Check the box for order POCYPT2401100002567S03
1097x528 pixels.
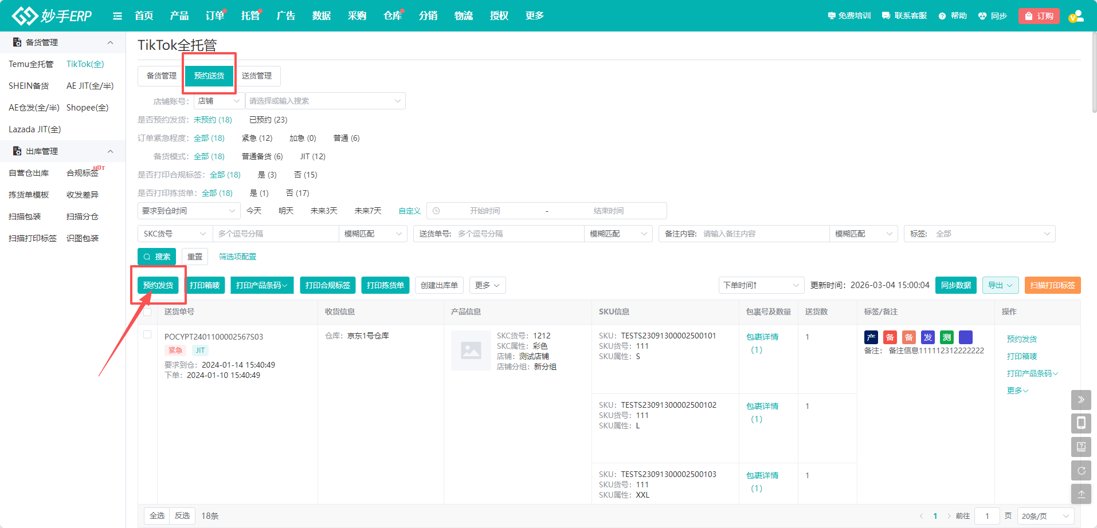pos(147,335)
